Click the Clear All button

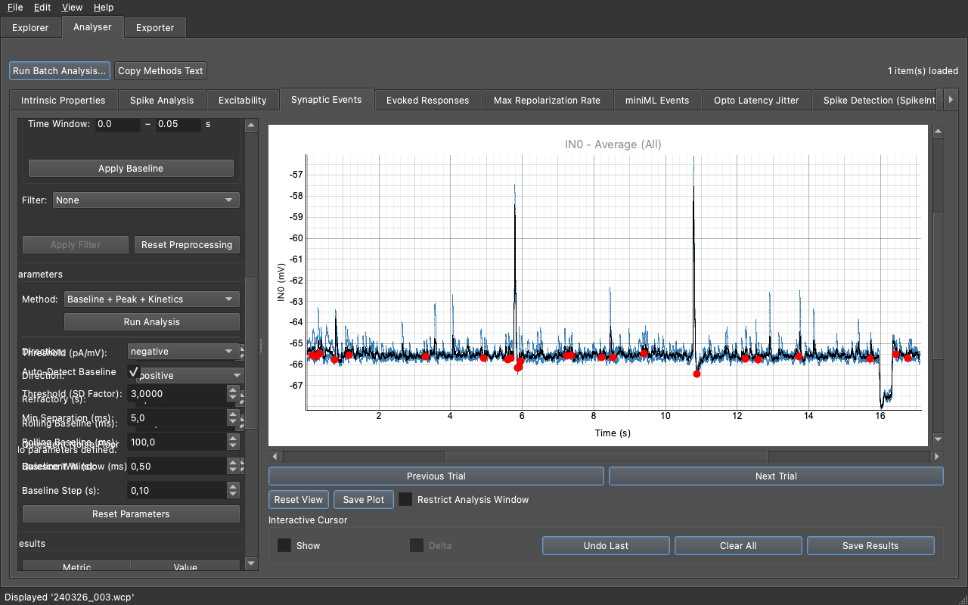click(739, 546)
